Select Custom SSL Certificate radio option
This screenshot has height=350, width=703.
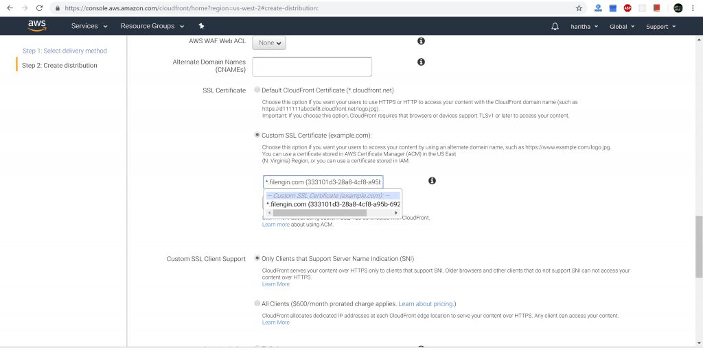[x=257, y=135]
